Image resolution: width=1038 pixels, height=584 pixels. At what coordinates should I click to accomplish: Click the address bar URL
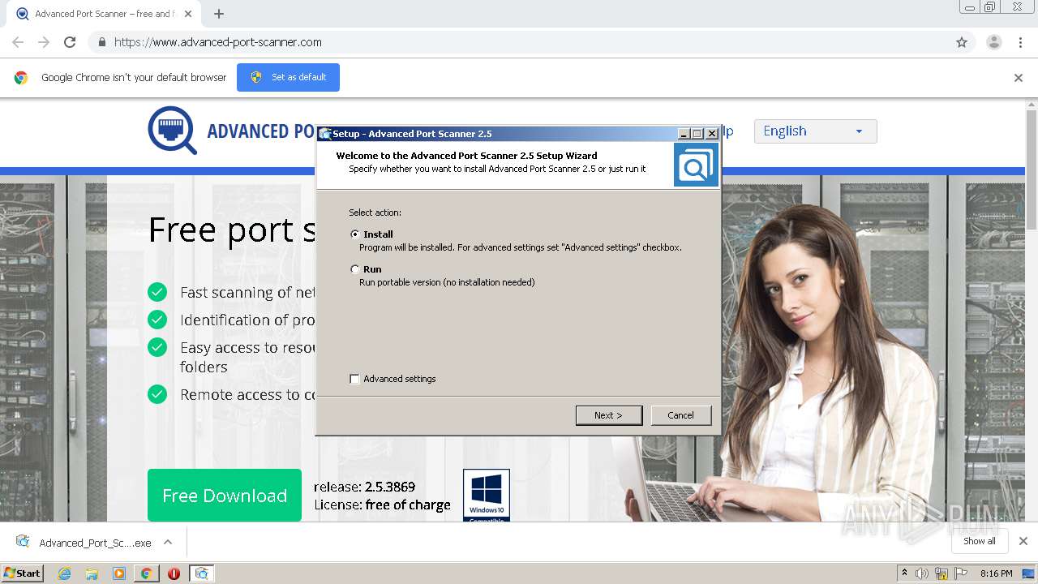218,42
